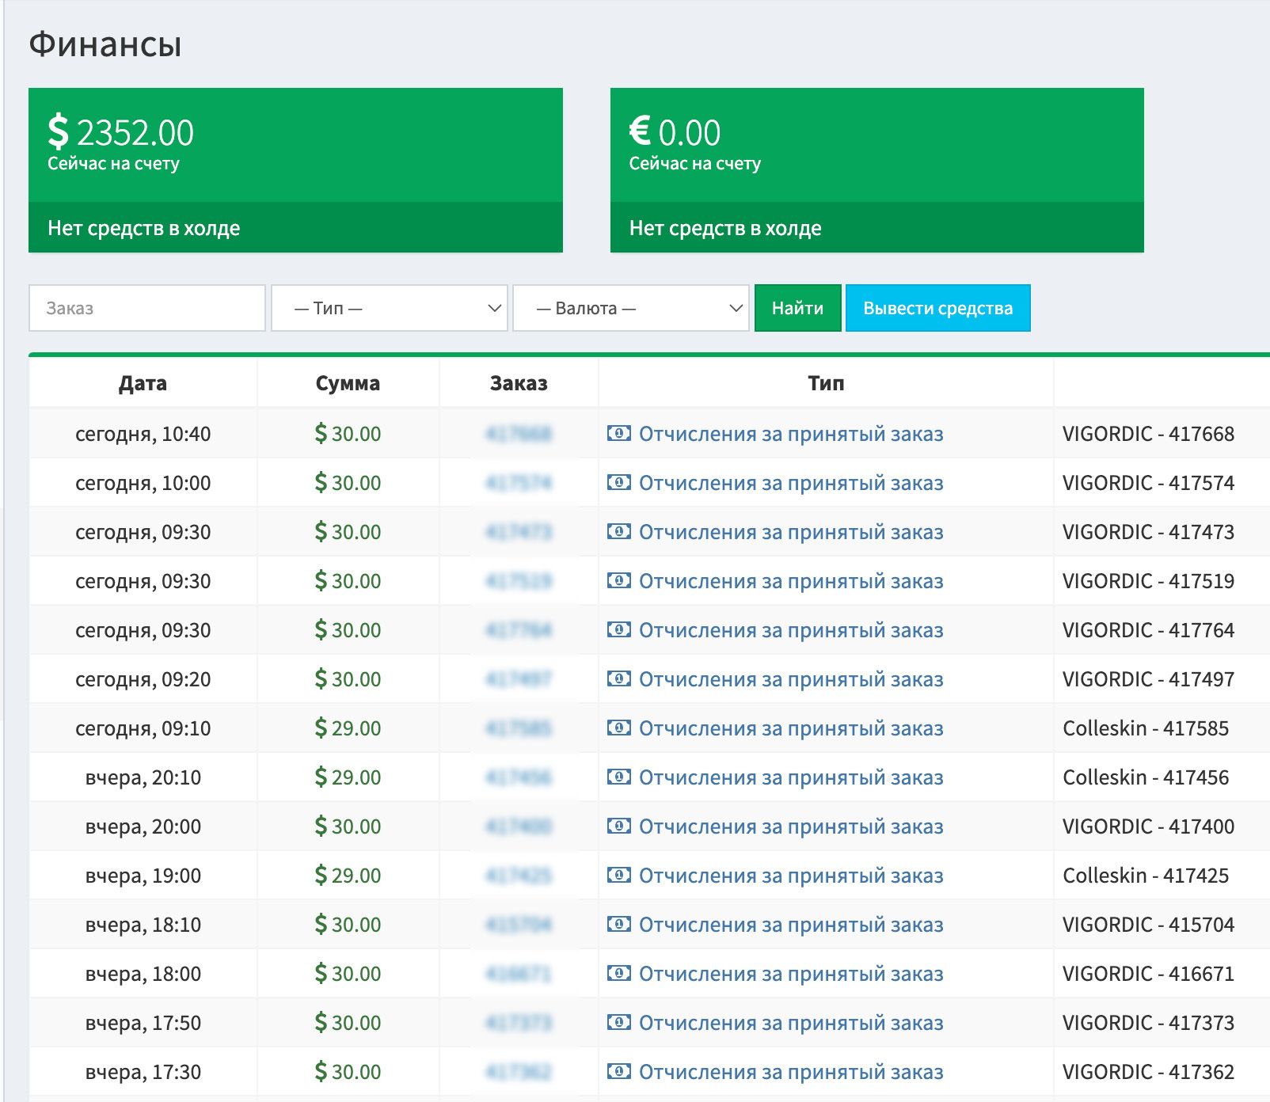Click money icon in VIGORDIC - 417668 row

[618, 433]
